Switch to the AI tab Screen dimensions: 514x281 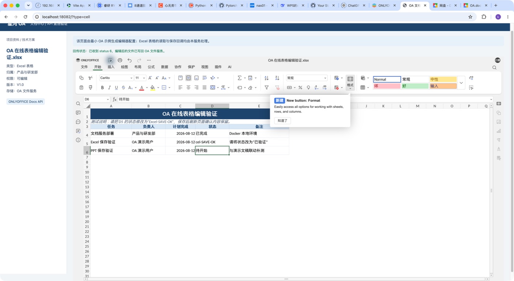229,67
